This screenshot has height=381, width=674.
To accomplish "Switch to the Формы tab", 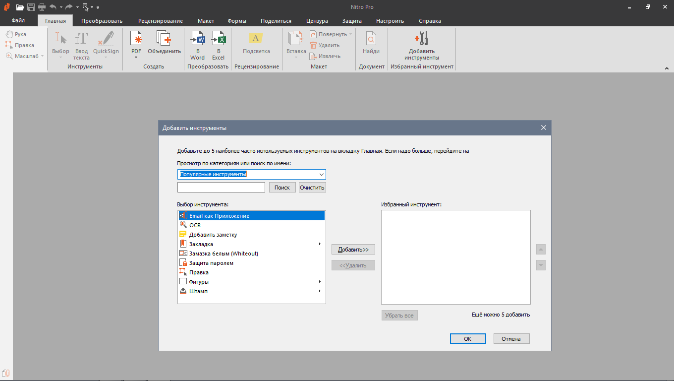I will coord(237,21).
